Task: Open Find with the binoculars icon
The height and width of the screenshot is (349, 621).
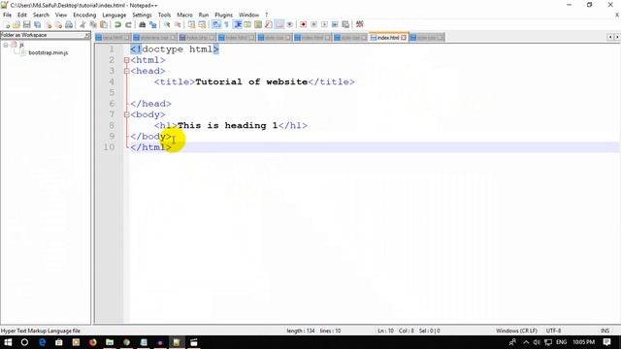Action: point(143,24)
